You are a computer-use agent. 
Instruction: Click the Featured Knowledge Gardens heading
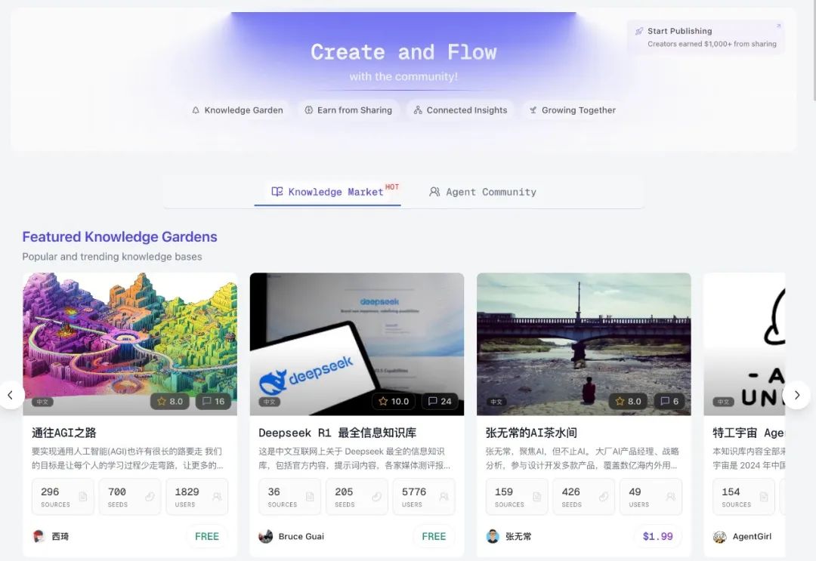coord(119,236)
